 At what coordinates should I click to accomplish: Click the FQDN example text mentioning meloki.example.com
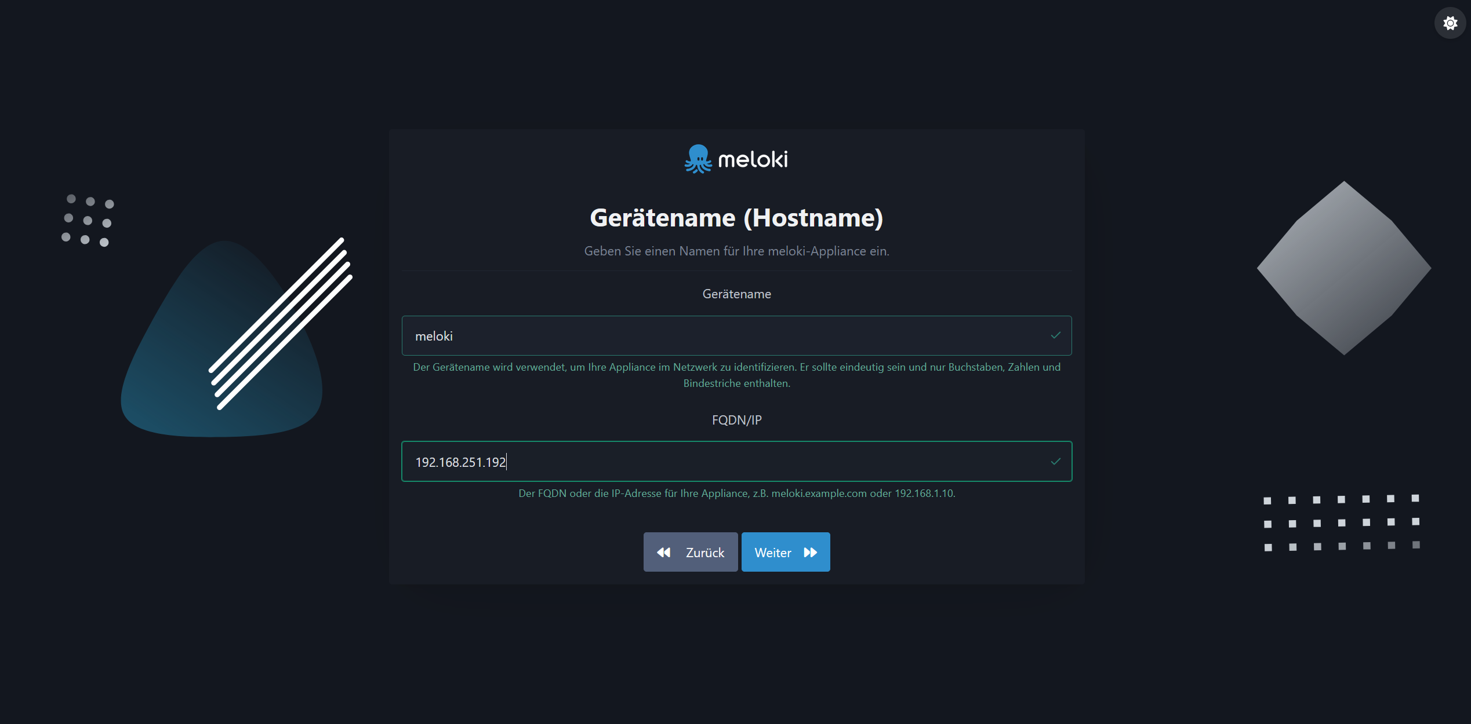(x=736, y=493)
